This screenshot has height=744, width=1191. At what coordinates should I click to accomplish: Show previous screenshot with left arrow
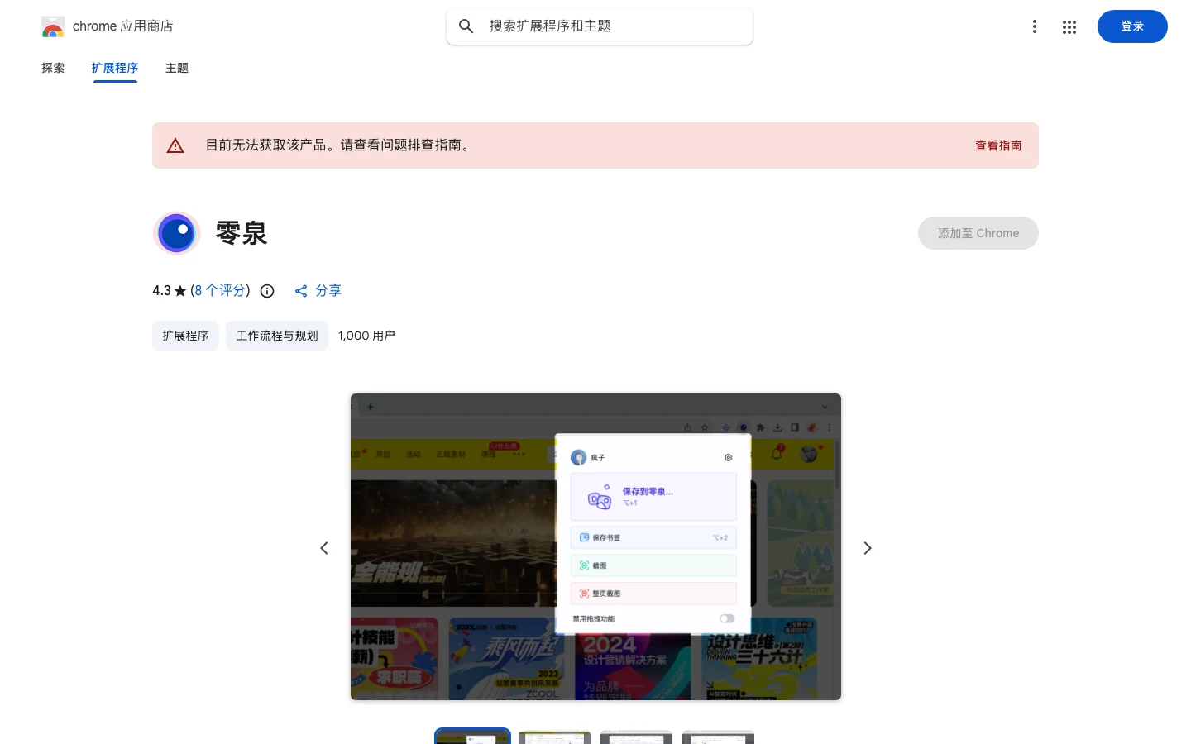324,548
